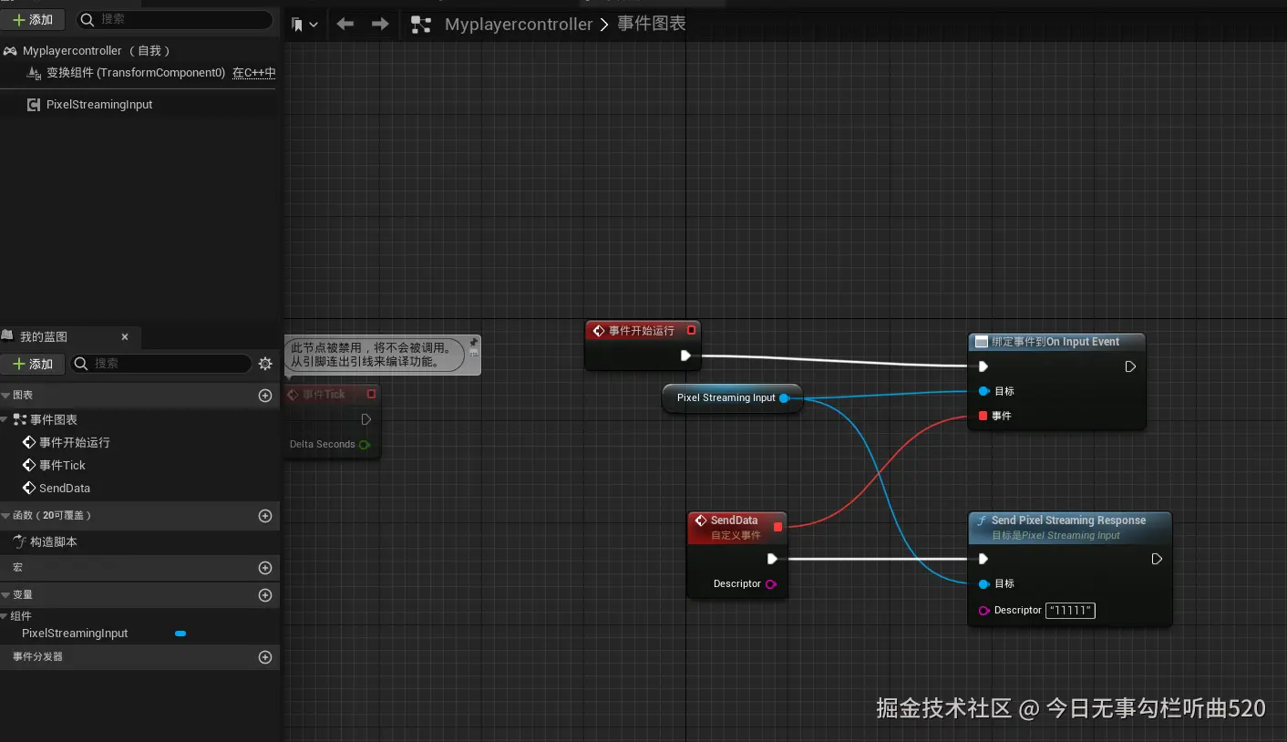Focus the 我的蓝图 search field
The height and width of the screenshot is (742, 1287).
[x=160, y=364]
